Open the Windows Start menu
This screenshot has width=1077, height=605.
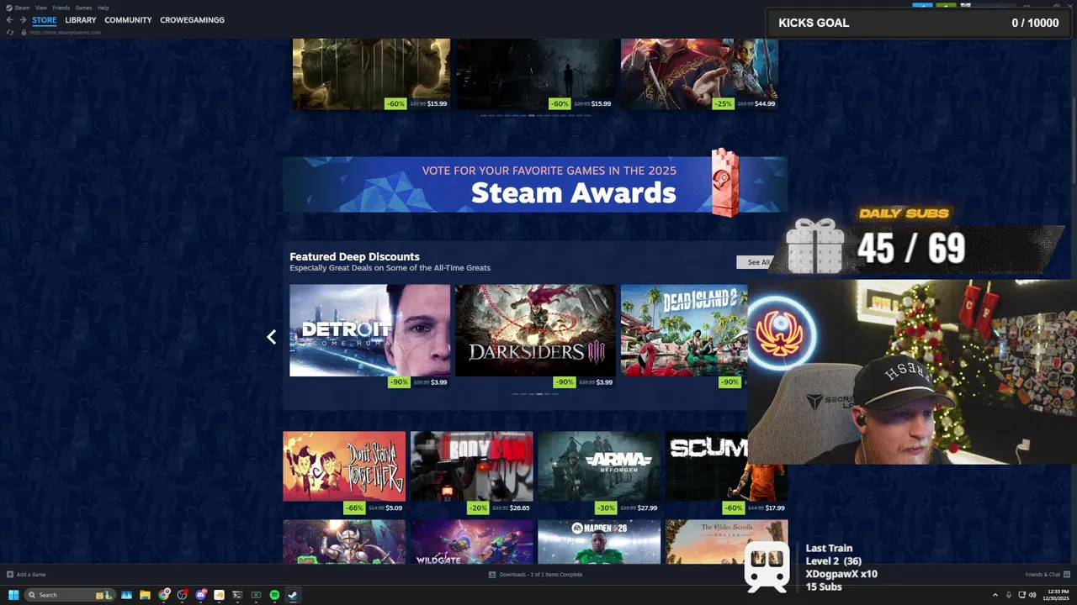(13, 595)
